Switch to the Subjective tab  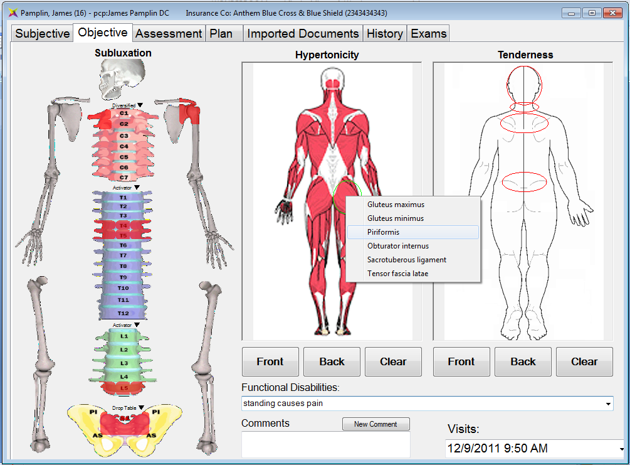coord(43,33)
